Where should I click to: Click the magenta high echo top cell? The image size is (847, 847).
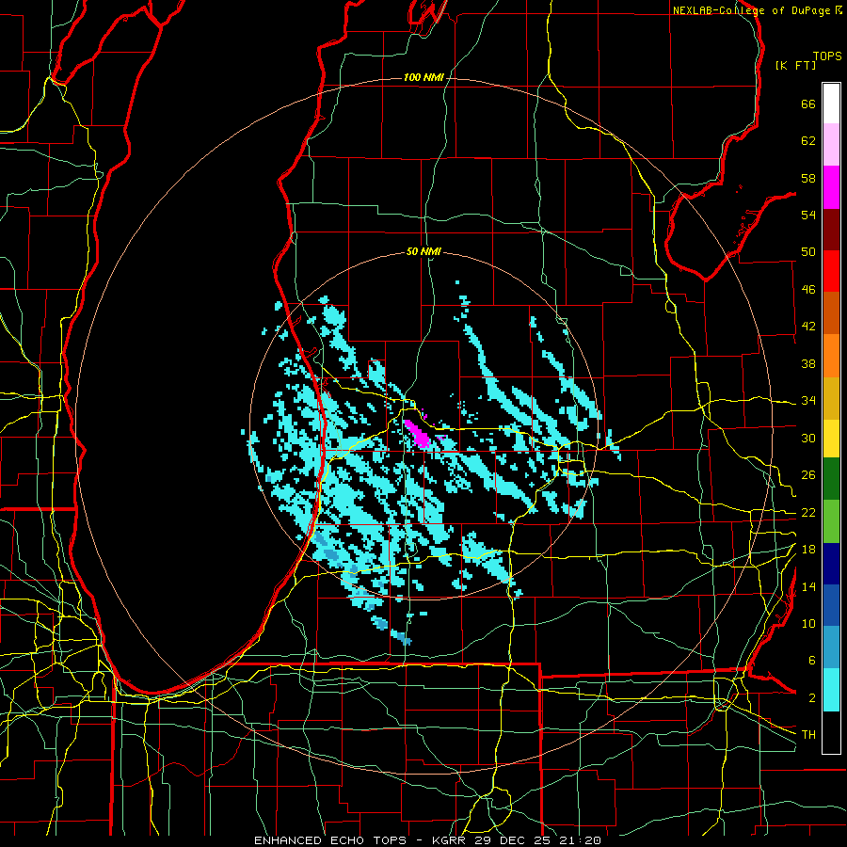[x=418, y=433]
